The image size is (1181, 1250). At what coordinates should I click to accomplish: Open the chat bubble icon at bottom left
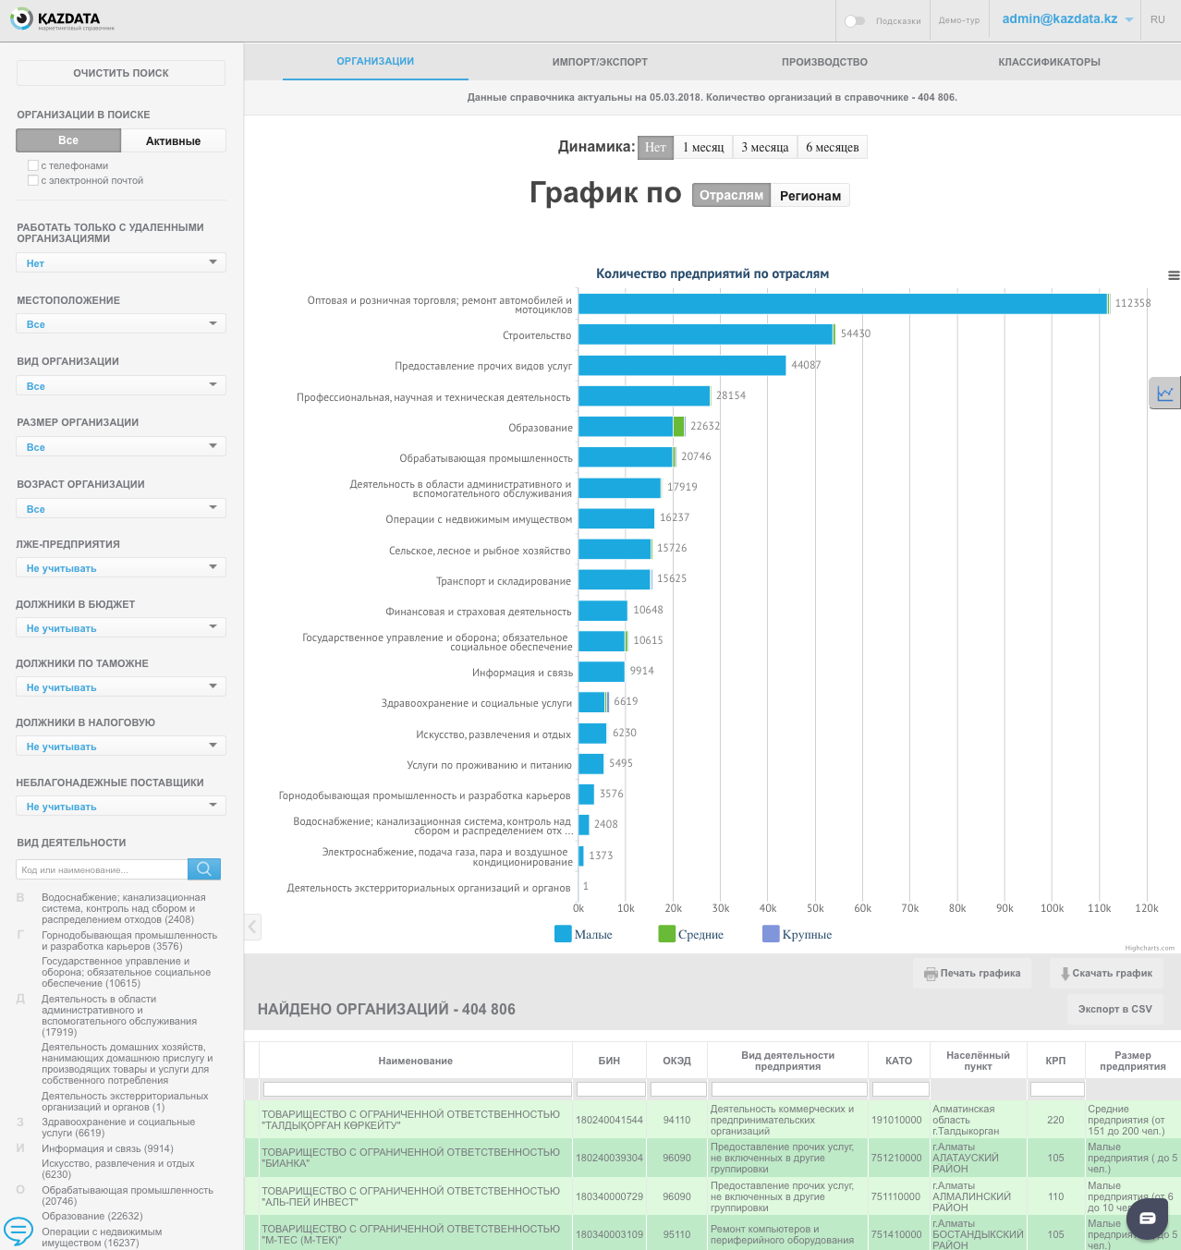[x=18, y=1231]
